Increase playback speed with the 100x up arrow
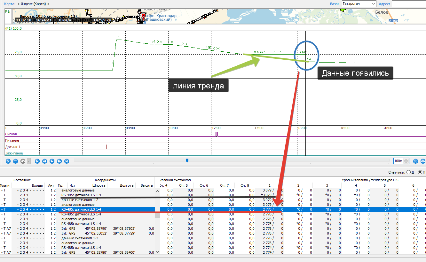The width and height of the screenshot is (426, 262). click(406, 160)
